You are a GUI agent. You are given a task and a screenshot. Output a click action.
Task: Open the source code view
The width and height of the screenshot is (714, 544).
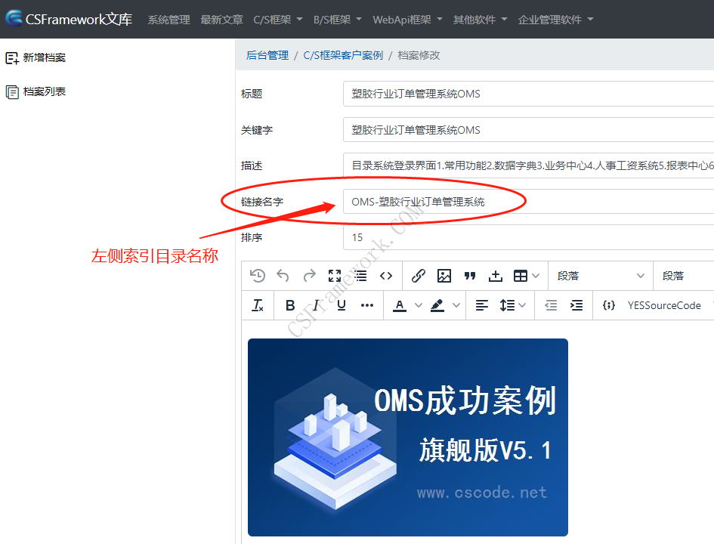coord(386,276)
